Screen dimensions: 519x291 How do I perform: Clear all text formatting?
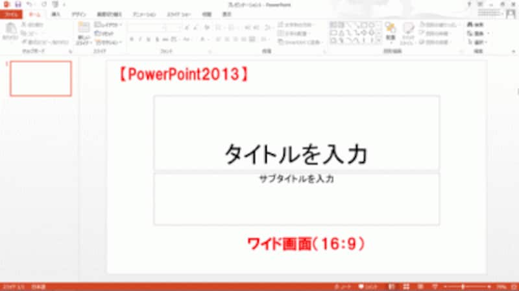coord(207,27)
